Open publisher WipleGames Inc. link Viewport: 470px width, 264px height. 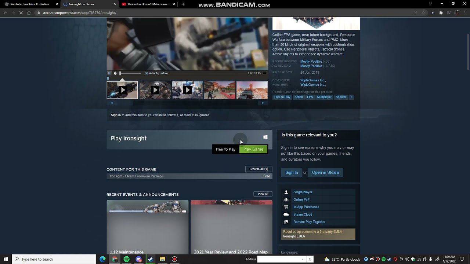[313, 85]
